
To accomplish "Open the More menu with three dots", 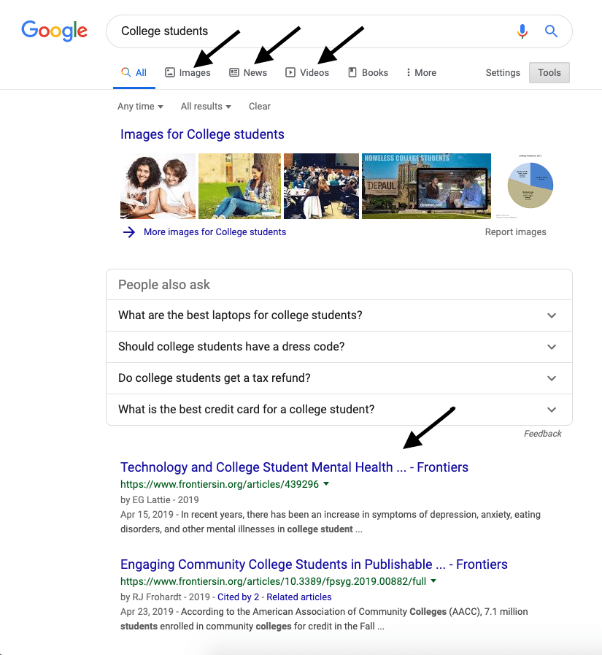I will [x=421, y=73].
